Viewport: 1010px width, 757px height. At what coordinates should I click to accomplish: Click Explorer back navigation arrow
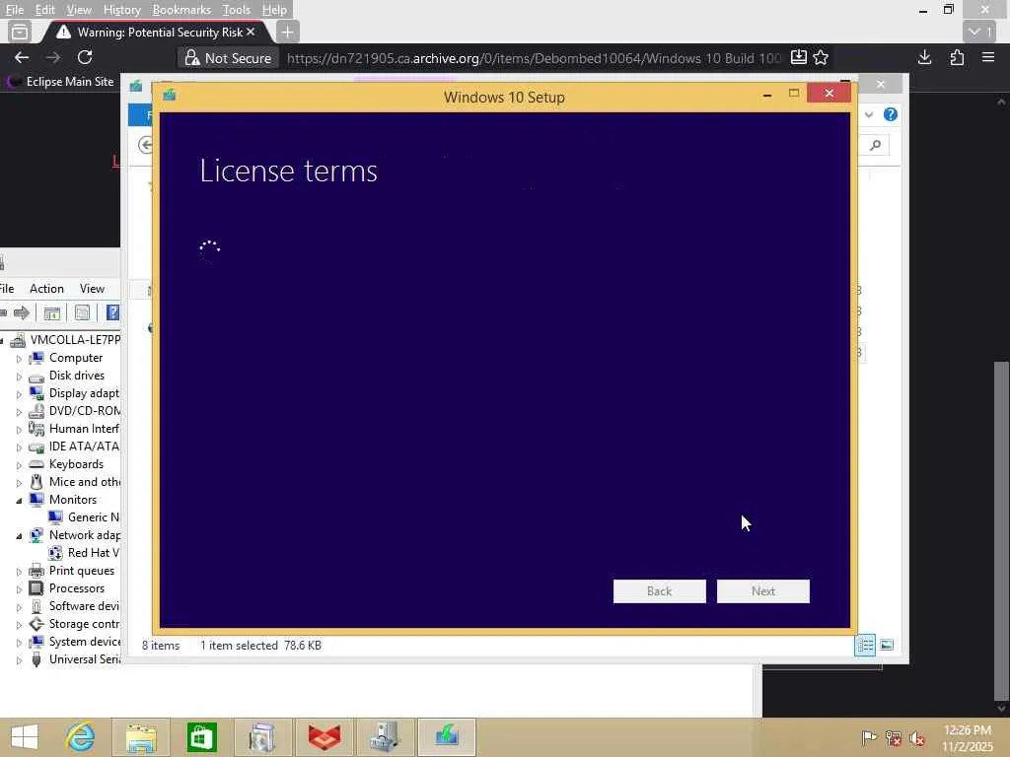(146, 145)
